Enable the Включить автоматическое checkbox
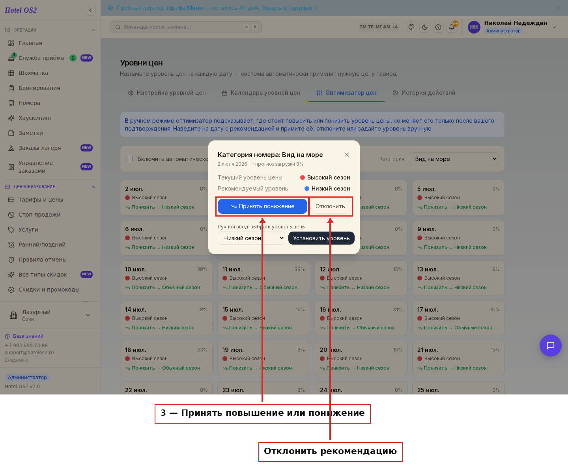Screen dimensions: 568x471 (130, 159)
